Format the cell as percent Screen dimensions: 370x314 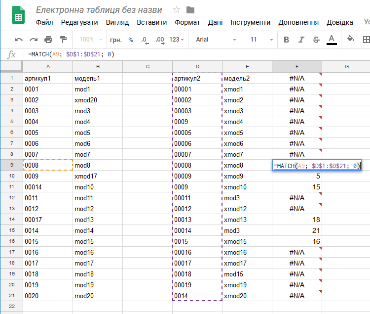131,40
